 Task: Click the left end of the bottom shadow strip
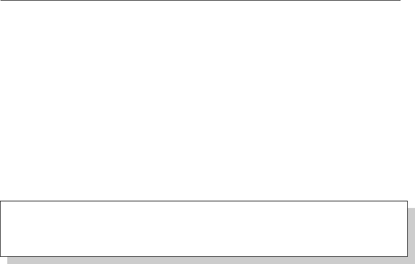(x=8, y=260)
